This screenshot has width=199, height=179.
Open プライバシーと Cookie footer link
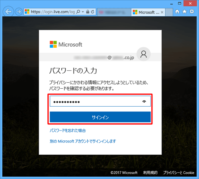click(x=179, y=173)
